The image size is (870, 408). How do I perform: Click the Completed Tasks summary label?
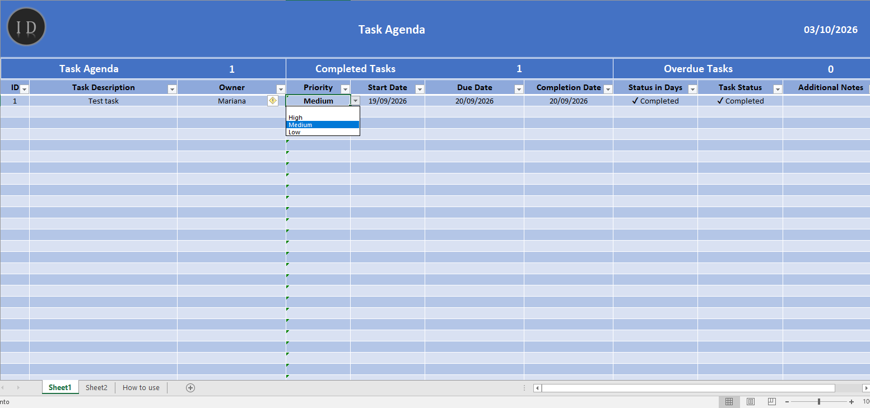coord(355,69)
